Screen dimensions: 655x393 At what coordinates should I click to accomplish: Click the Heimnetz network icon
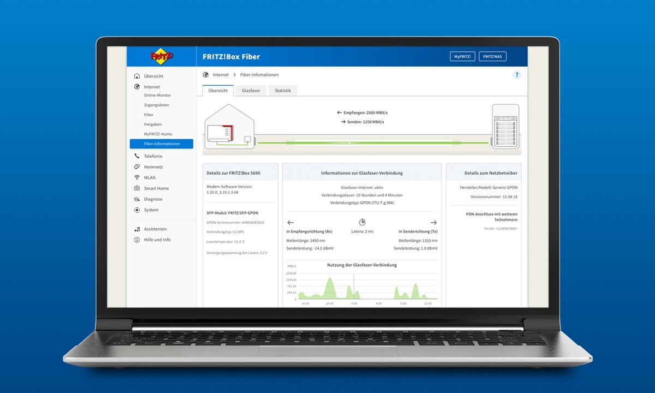click(137, 167)
